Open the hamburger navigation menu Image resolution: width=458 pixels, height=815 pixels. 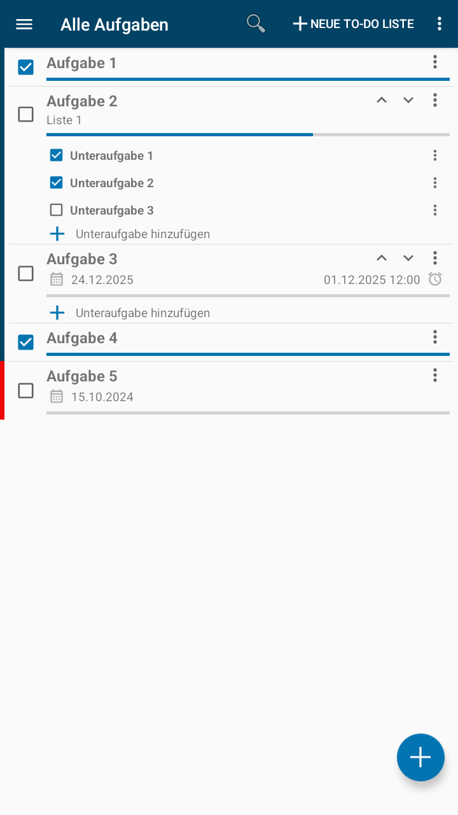click(24, 24)
